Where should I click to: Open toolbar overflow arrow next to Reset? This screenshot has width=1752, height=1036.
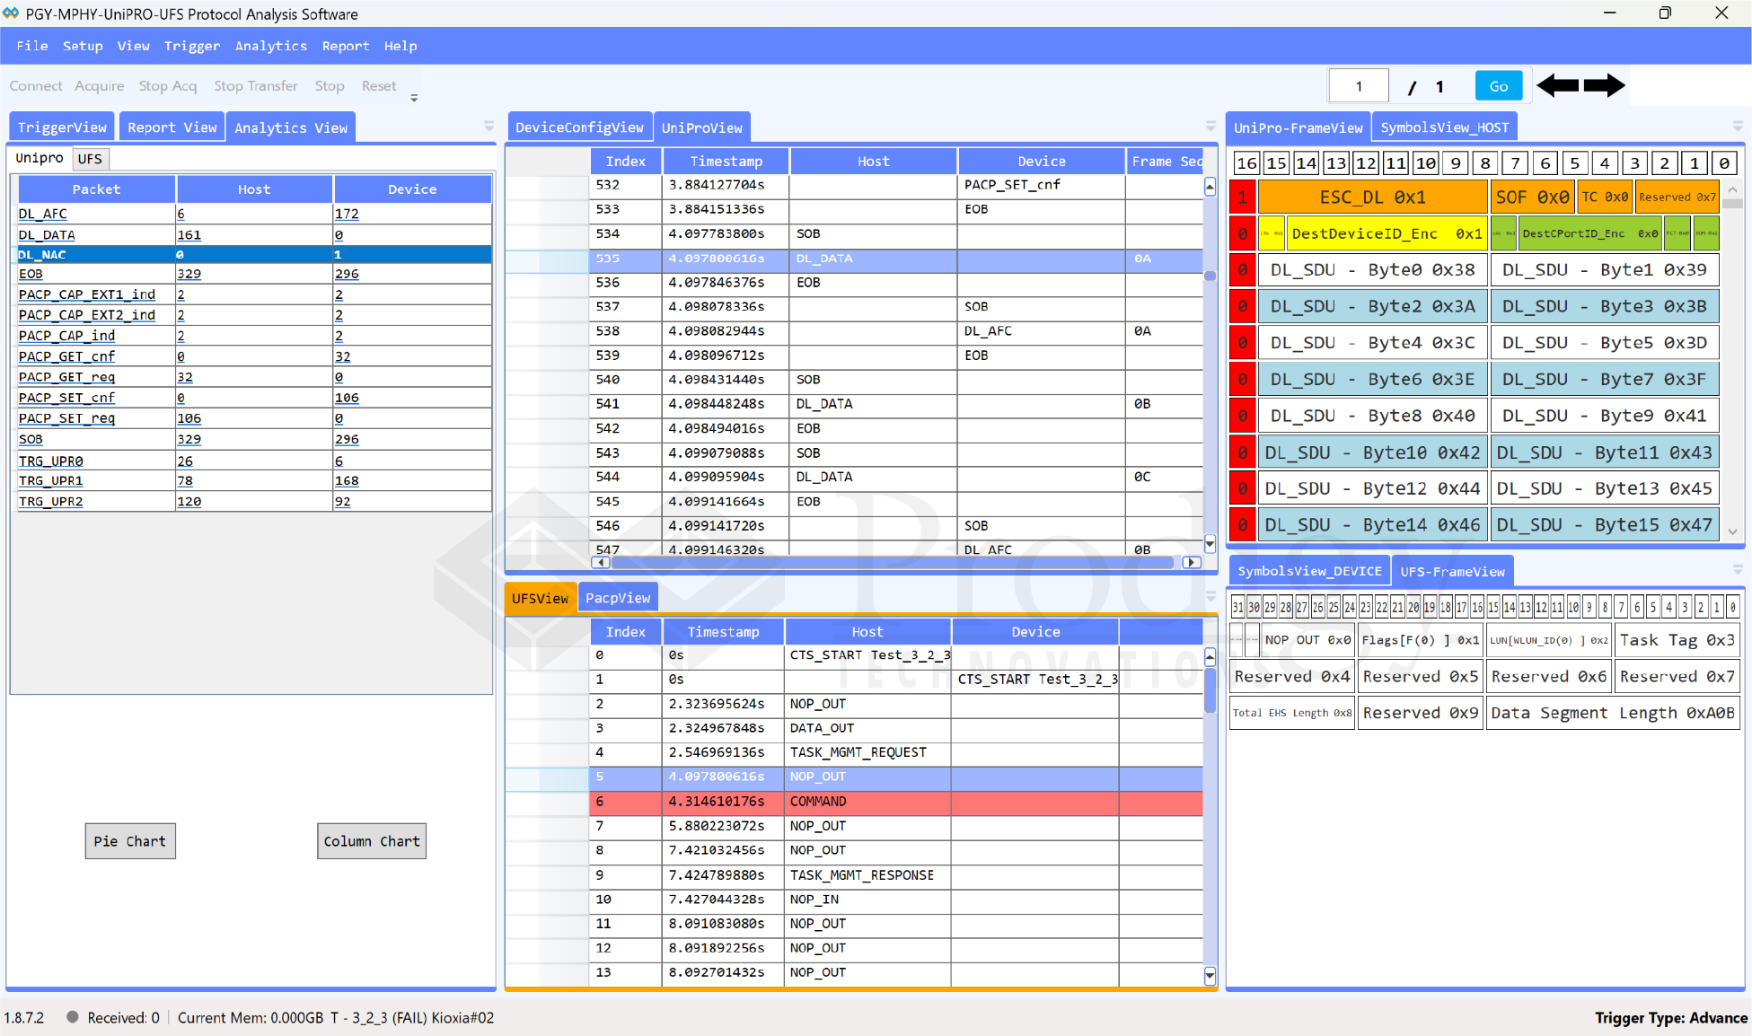coord(414,98)
